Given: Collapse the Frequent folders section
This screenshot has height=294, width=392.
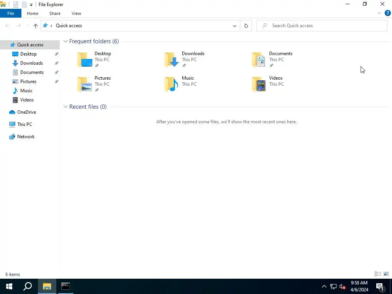Looking at the screenshot, I should click(x=65, y=41).
